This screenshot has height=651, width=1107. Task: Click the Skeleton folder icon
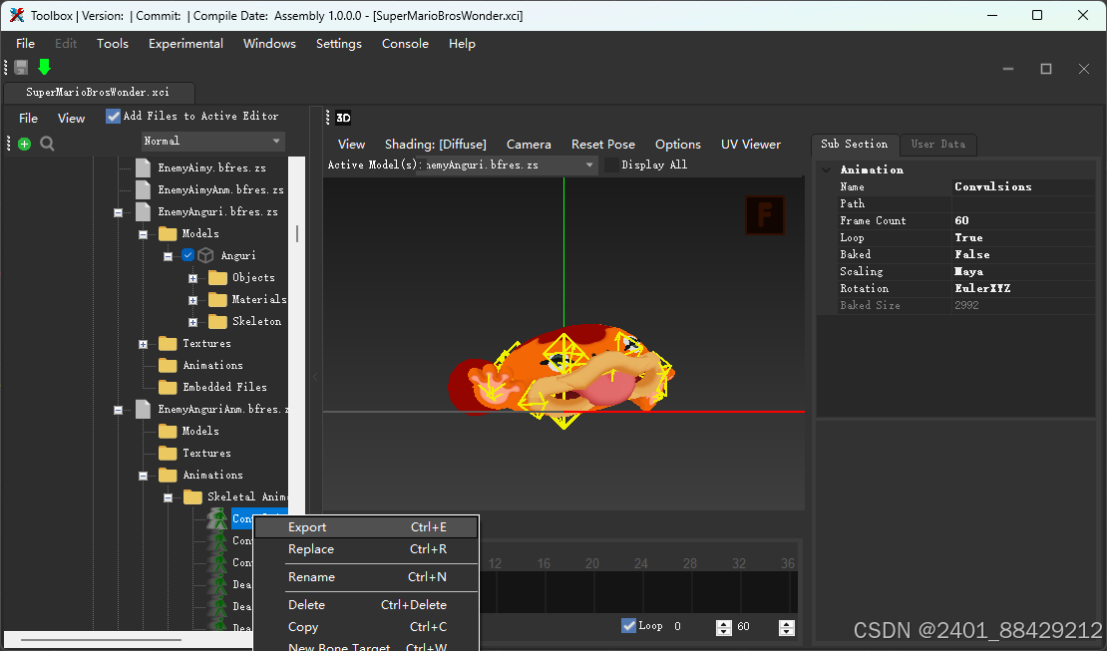218,321
